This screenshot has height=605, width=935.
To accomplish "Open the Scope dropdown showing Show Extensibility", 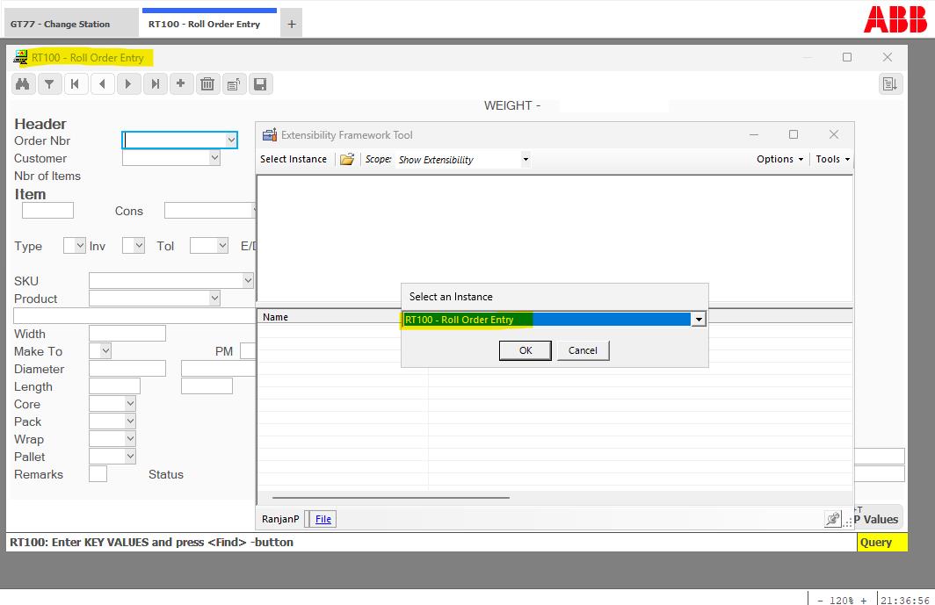I will pos(525,160).
